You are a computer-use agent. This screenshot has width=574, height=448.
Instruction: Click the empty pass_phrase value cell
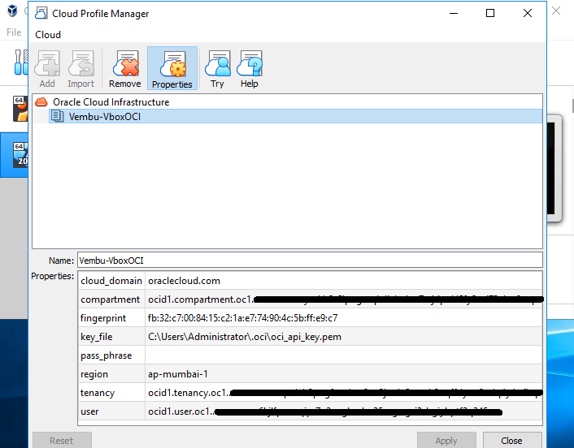(x=343, y=355)
